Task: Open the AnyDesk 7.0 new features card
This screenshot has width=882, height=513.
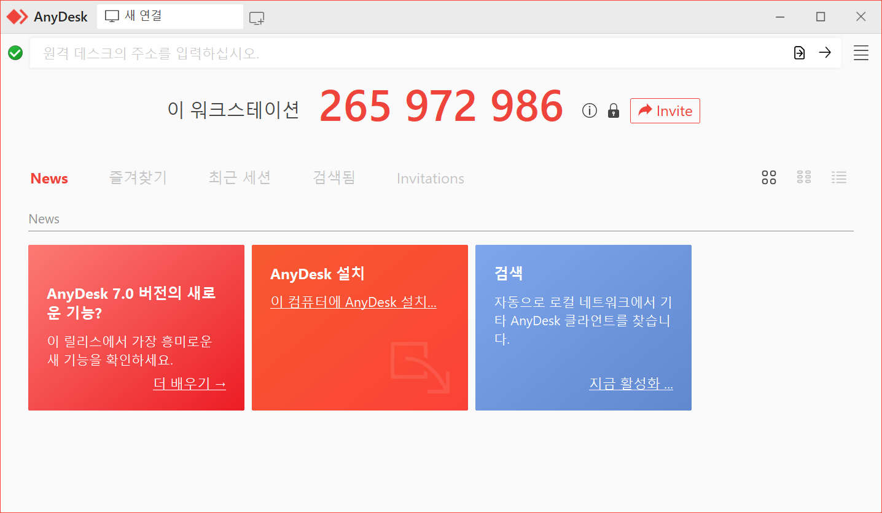Action: (x=136, y=328)
